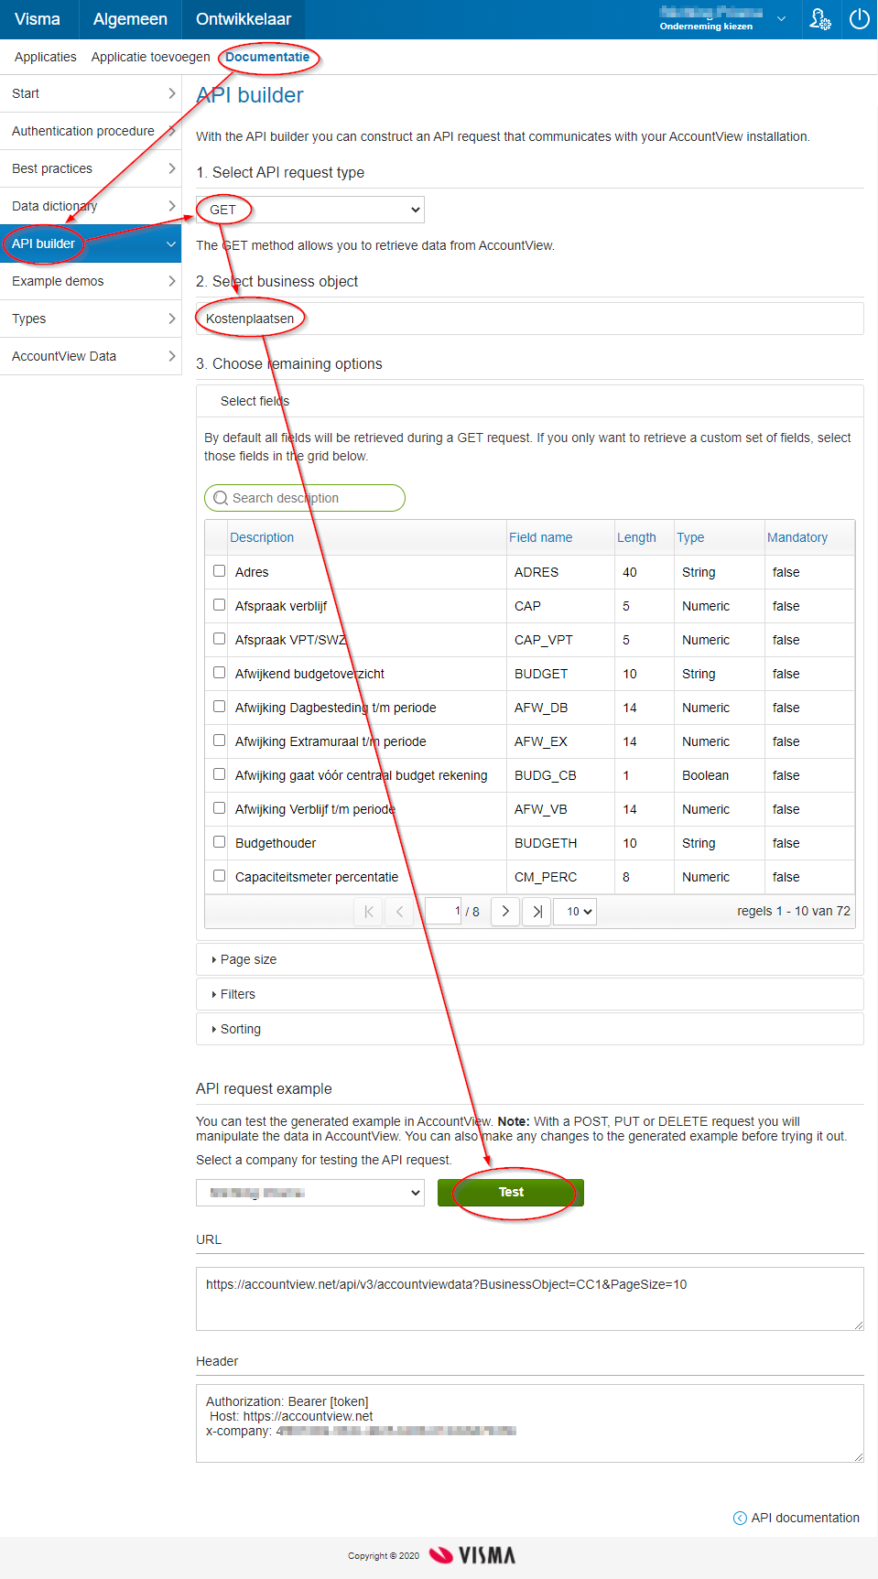This screenshot has height=1579, width=878.
Task: Click the 'regels 1 - 10 van 72' text
Action: pyautogui.click(x=794, y=911)
